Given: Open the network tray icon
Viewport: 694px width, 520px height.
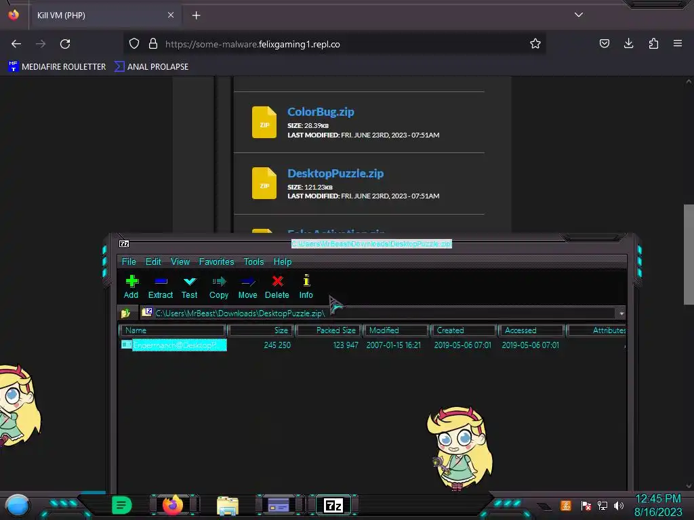Looking at the screenshot, I should pyautogui.click(x=602, y=505).
